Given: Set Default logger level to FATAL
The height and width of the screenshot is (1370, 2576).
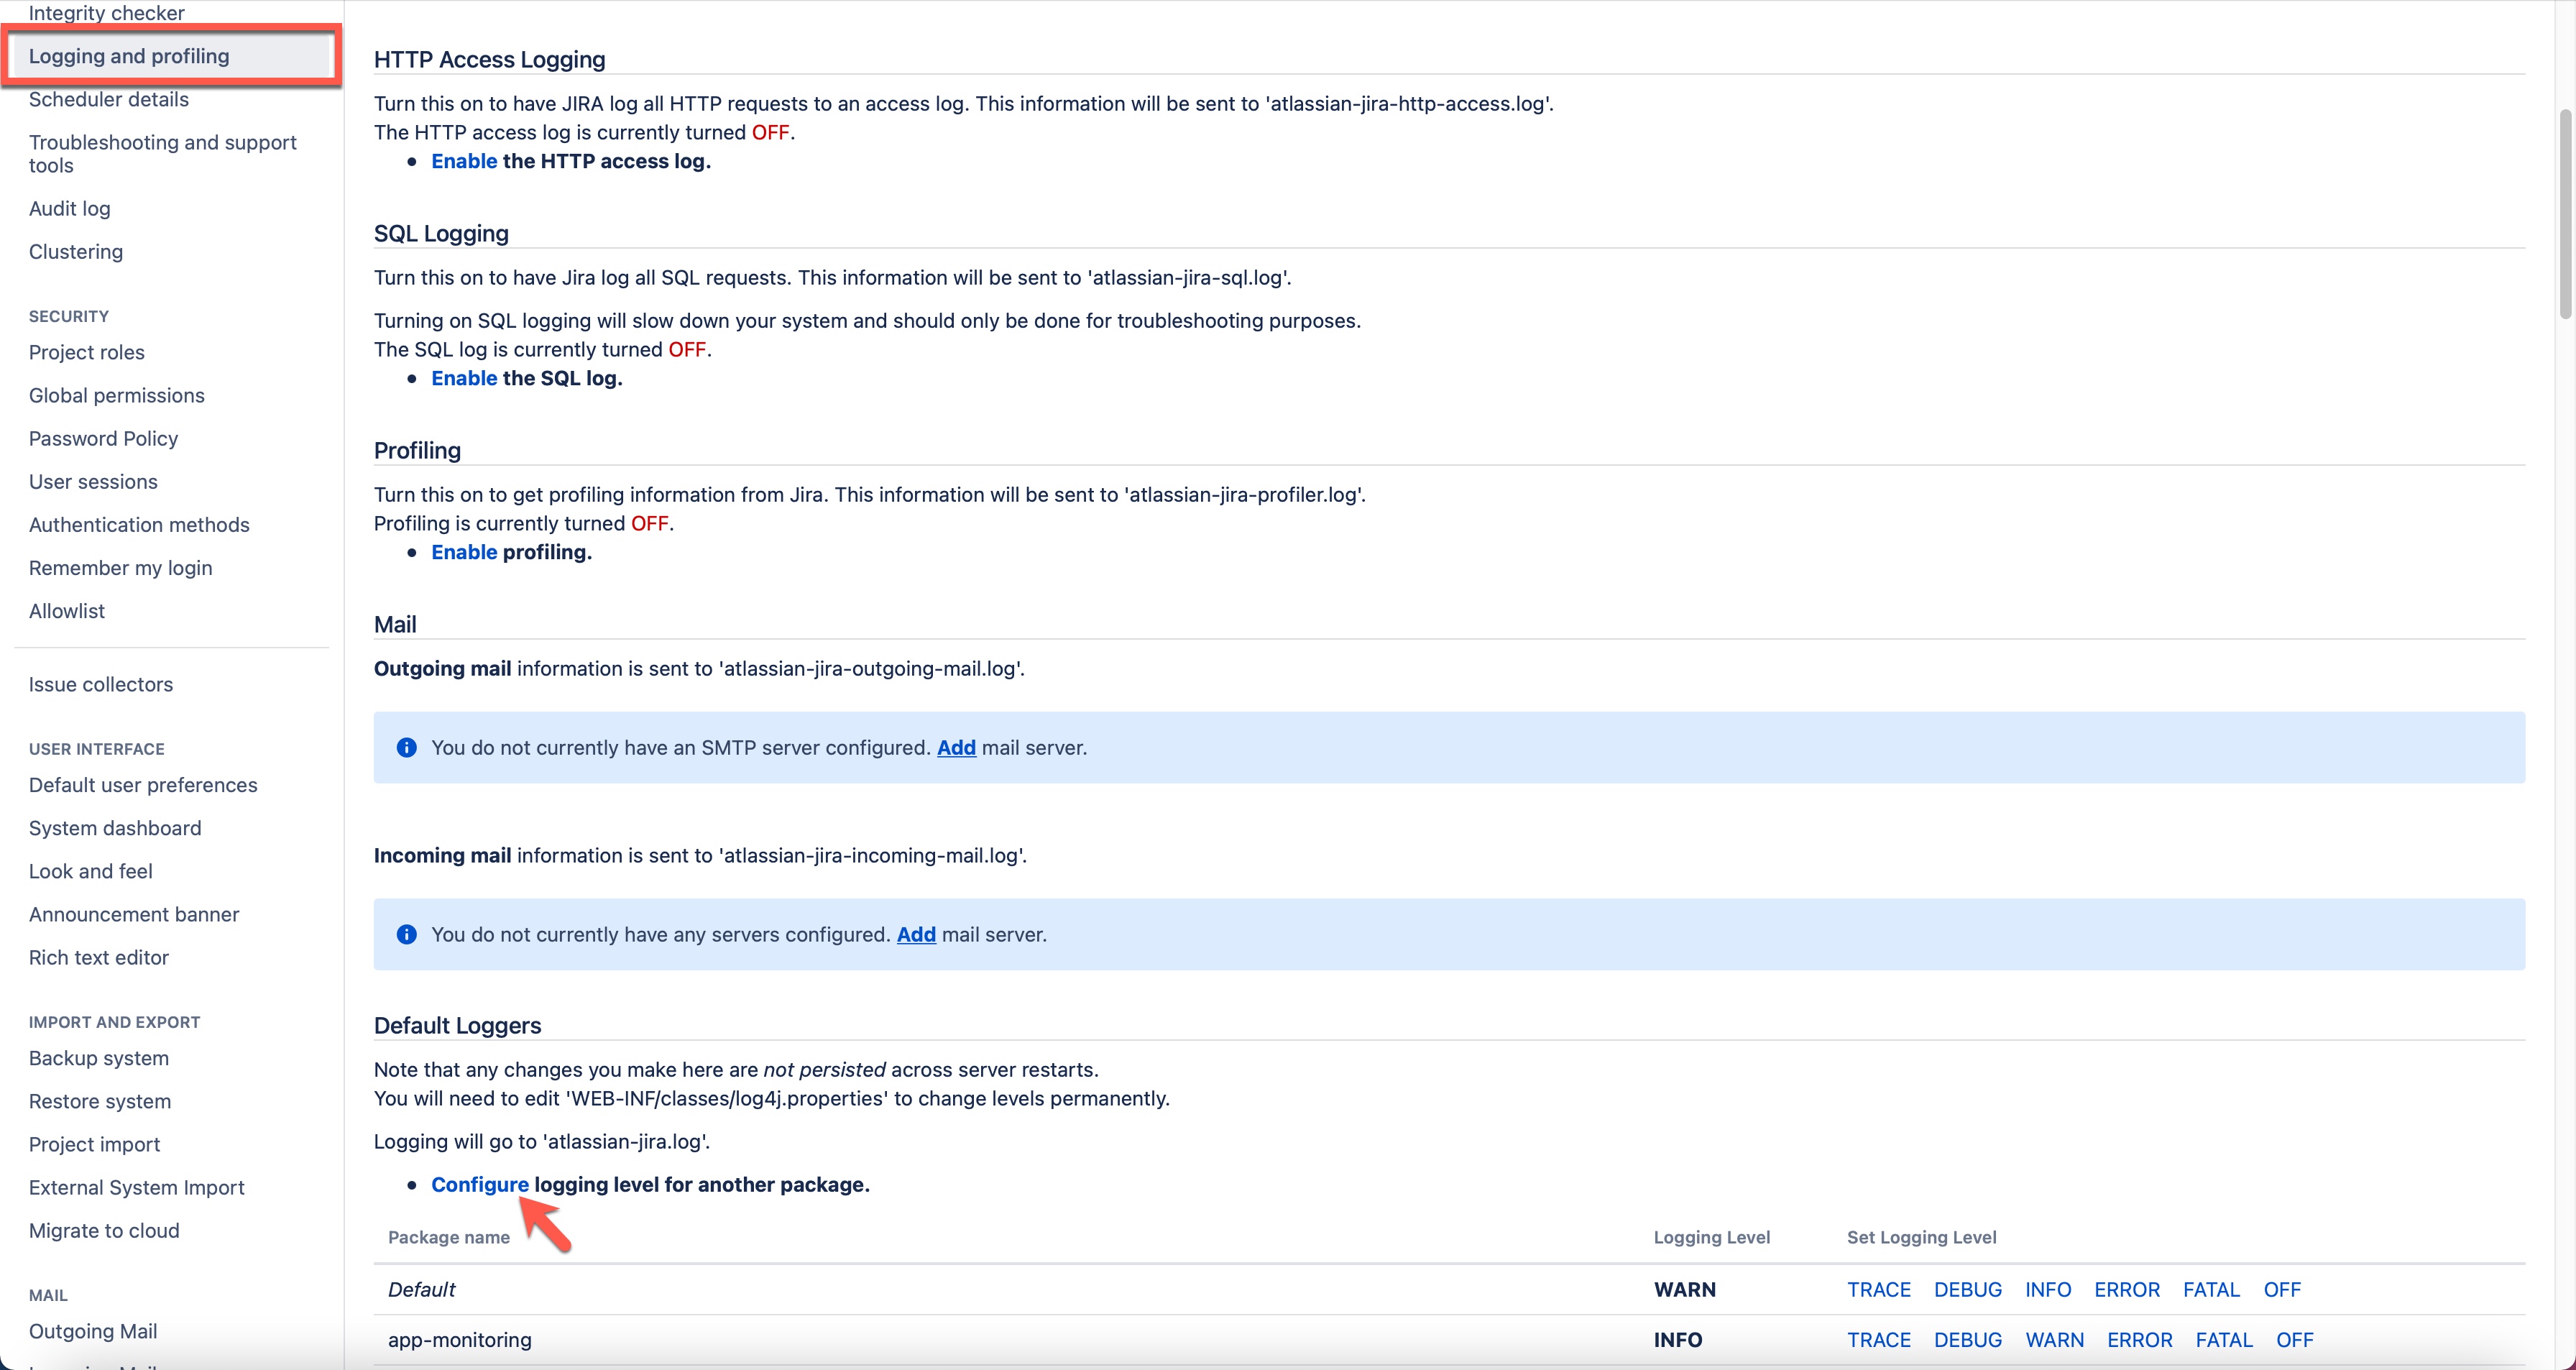Looking at the screenshot, I should pyautogui.click(x=2211, y=1289).
